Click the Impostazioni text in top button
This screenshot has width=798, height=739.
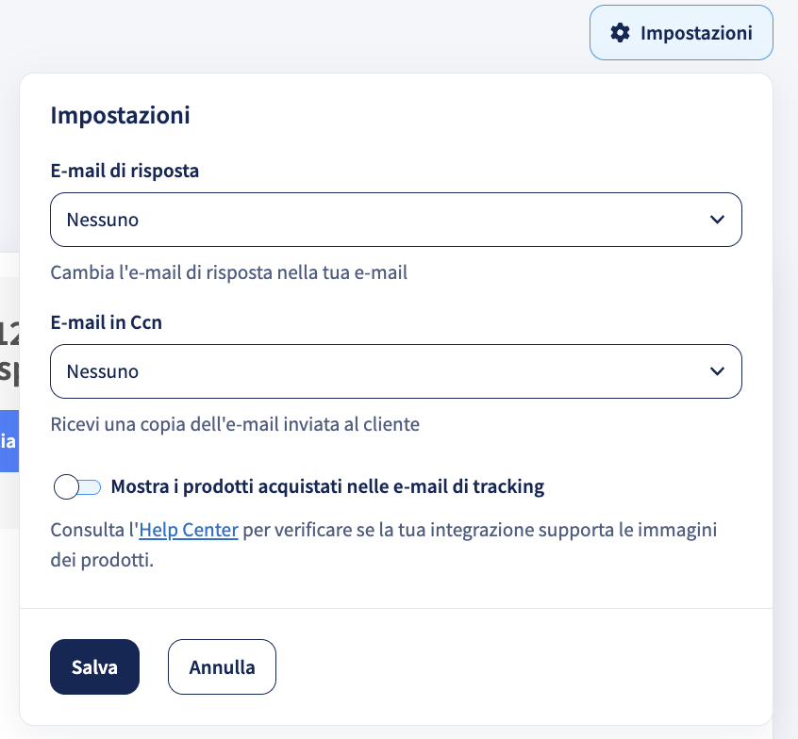tap(696, 33)
